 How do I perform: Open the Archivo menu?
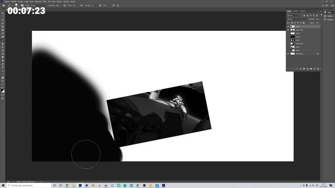7,2
